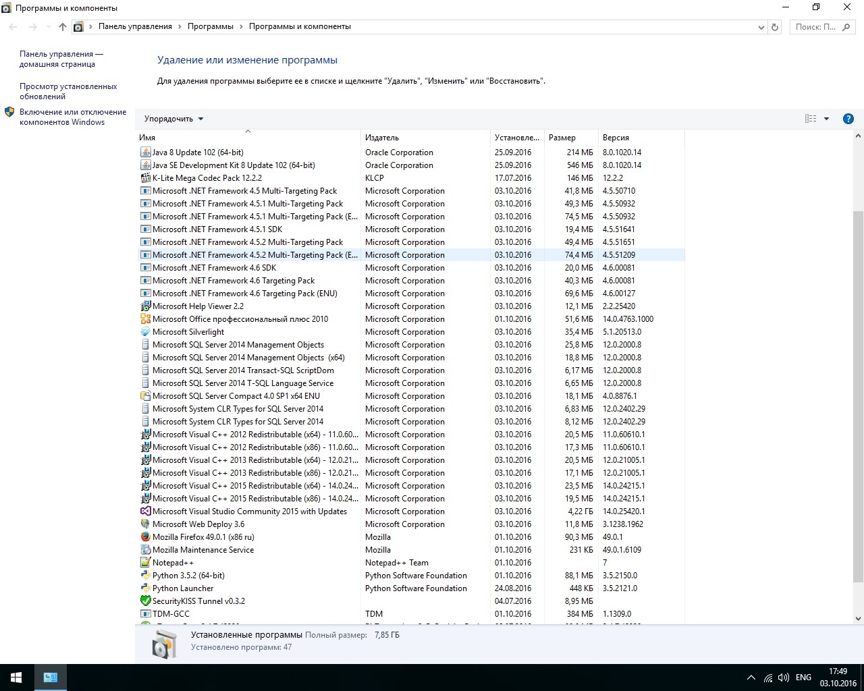
Task: Click the scroll up arrow of list
Action: (x=858, y=137)
